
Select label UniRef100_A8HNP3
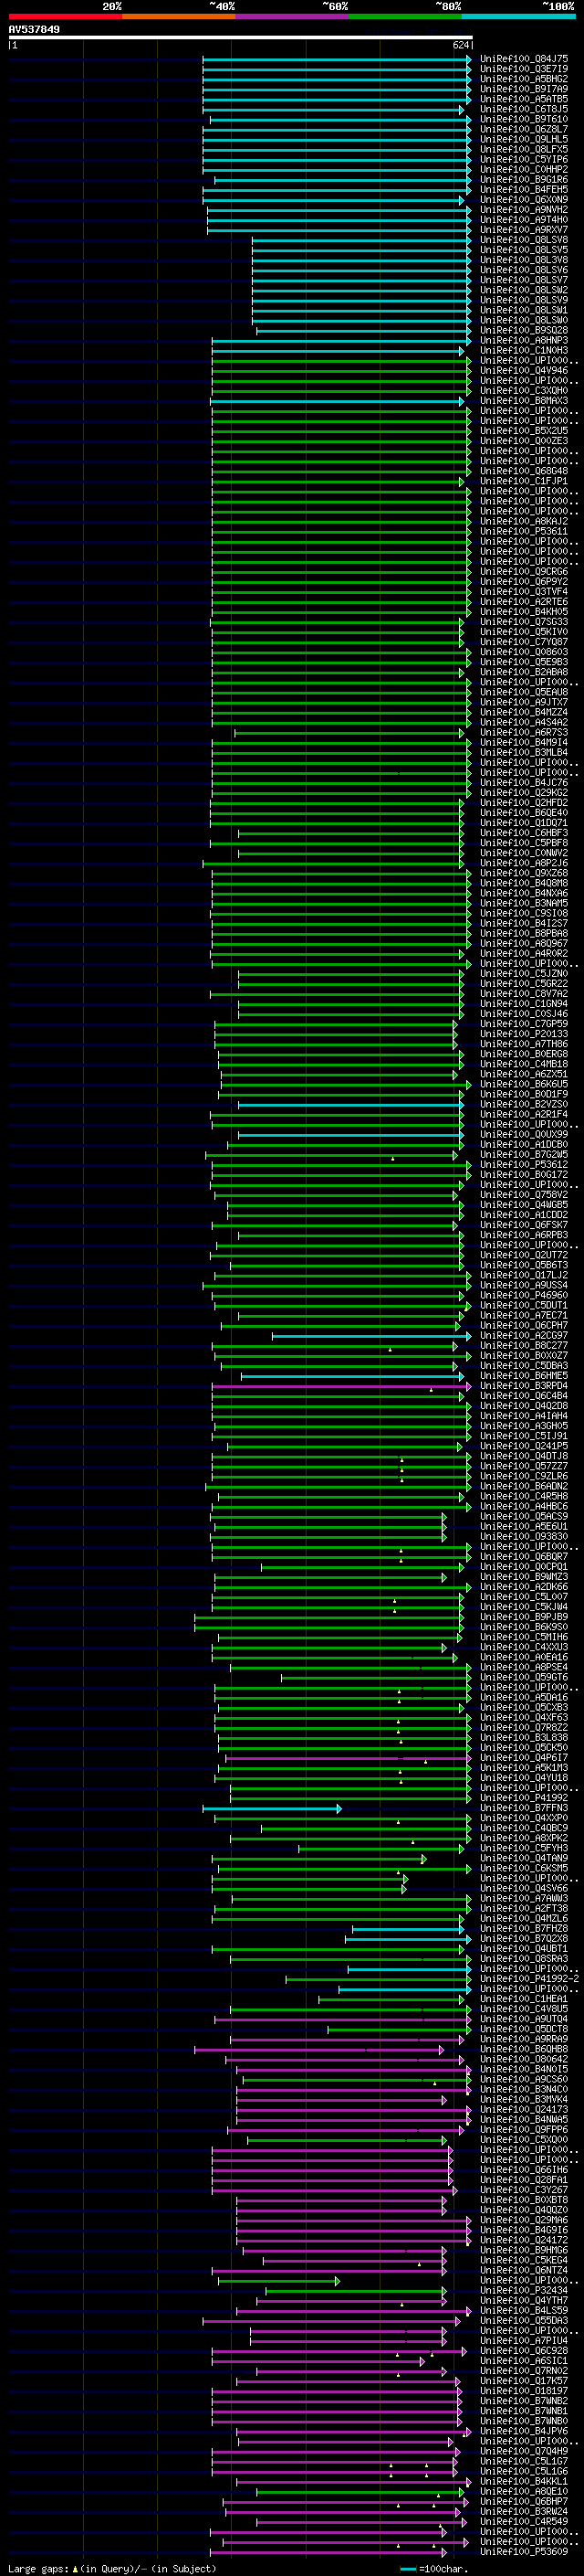click(x=524, y=341)
